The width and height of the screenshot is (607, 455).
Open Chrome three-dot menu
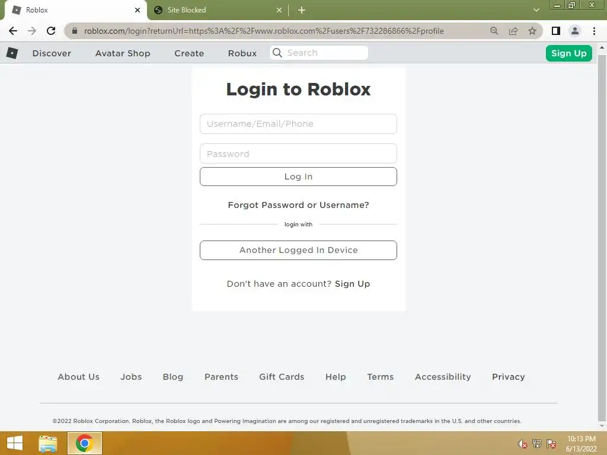594,31
